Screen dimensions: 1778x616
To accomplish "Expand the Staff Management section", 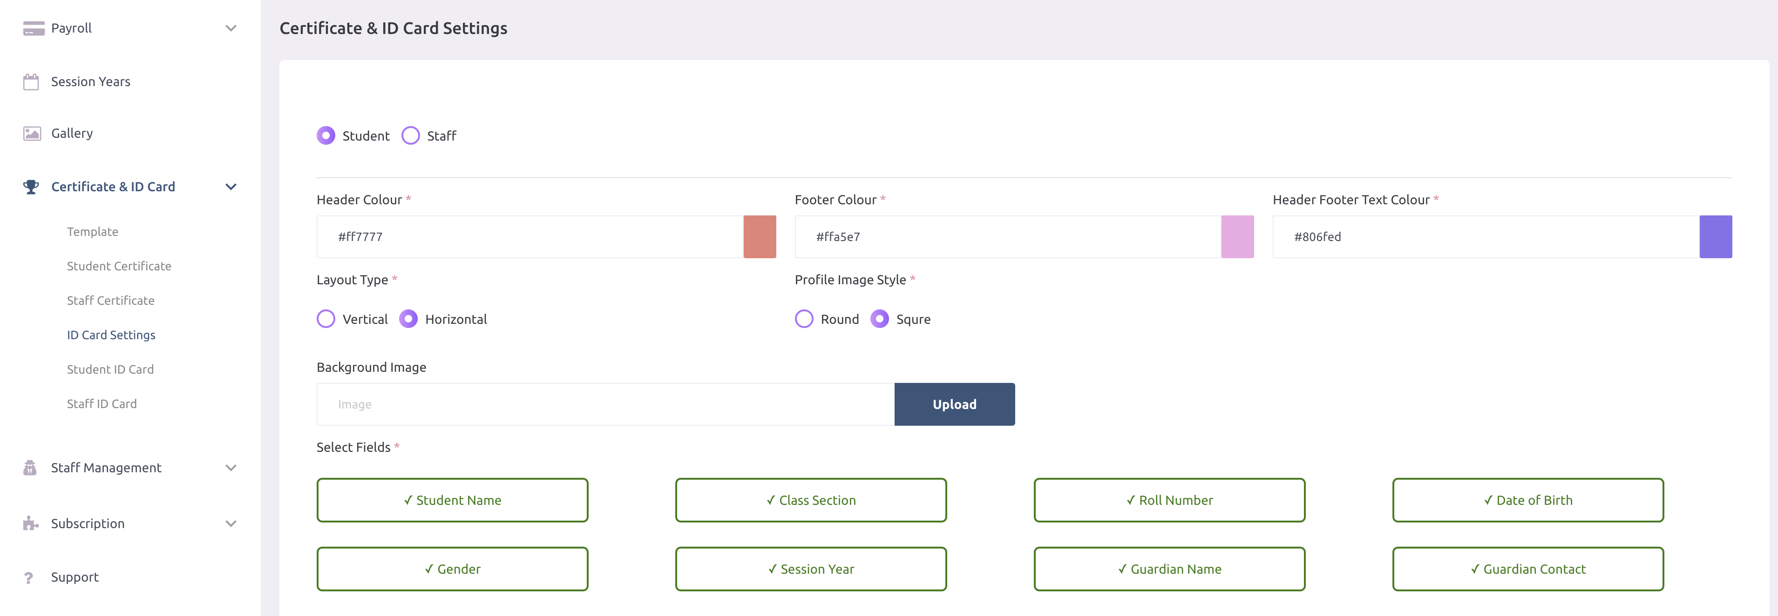I will tap(231, 467).
